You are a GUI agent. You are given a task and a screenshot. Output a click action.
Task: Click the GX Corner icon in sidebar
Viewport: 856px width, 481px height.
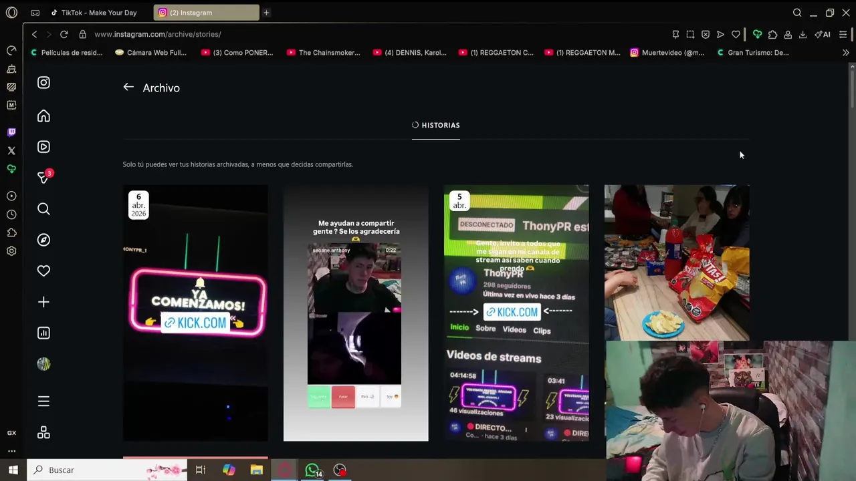tap(11, 433)
